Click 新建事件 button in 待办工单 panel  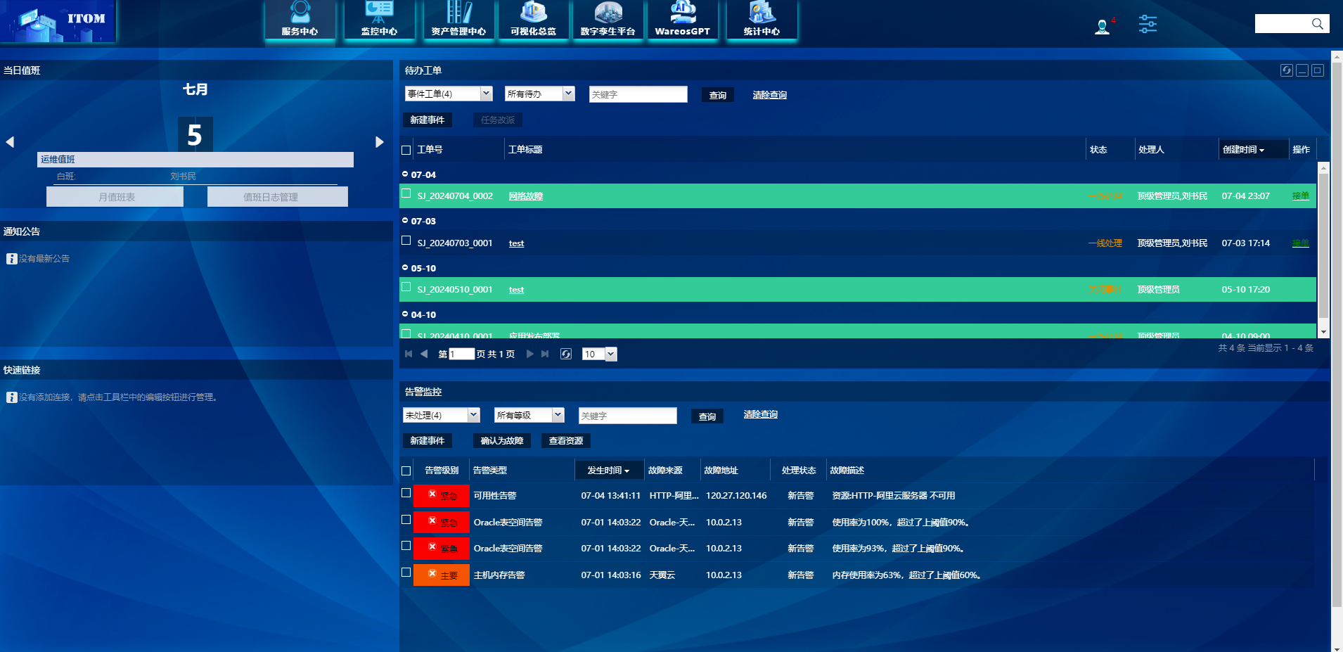click(x=428, y=120)
